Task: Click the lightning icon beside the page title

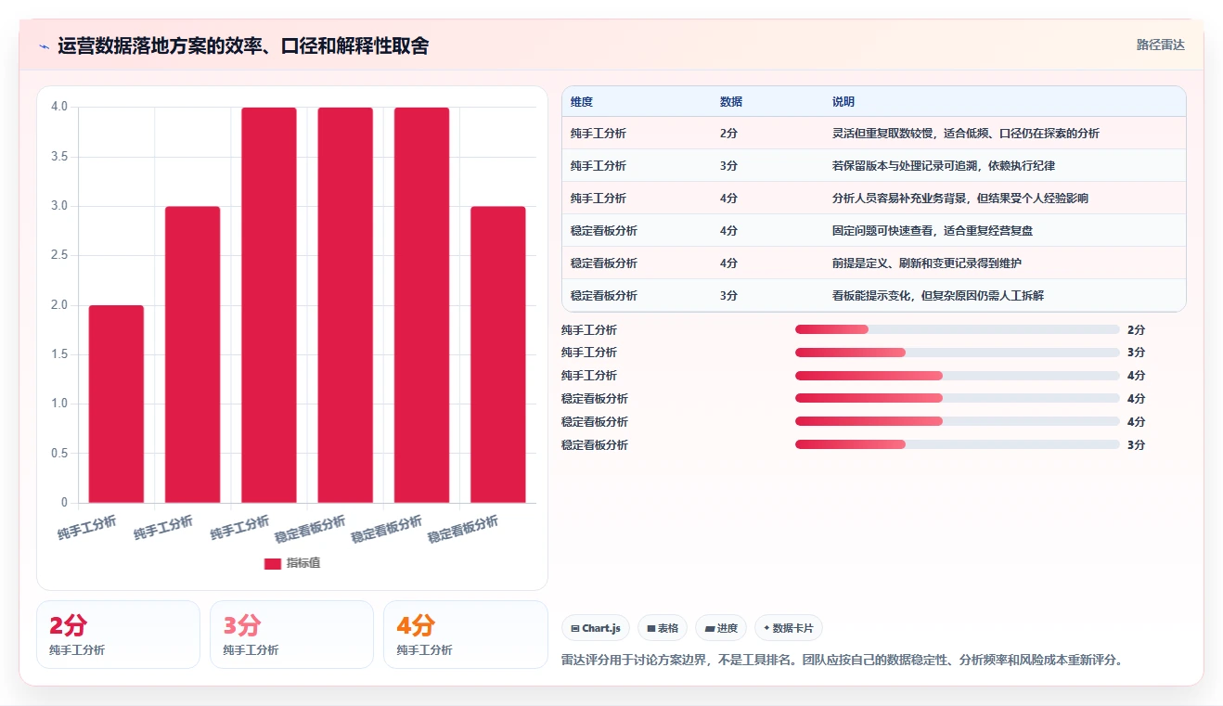Action: click(45, 46)
